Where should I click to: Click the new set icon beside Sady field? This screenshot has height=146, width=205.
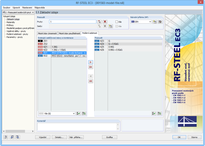(111, 26)
